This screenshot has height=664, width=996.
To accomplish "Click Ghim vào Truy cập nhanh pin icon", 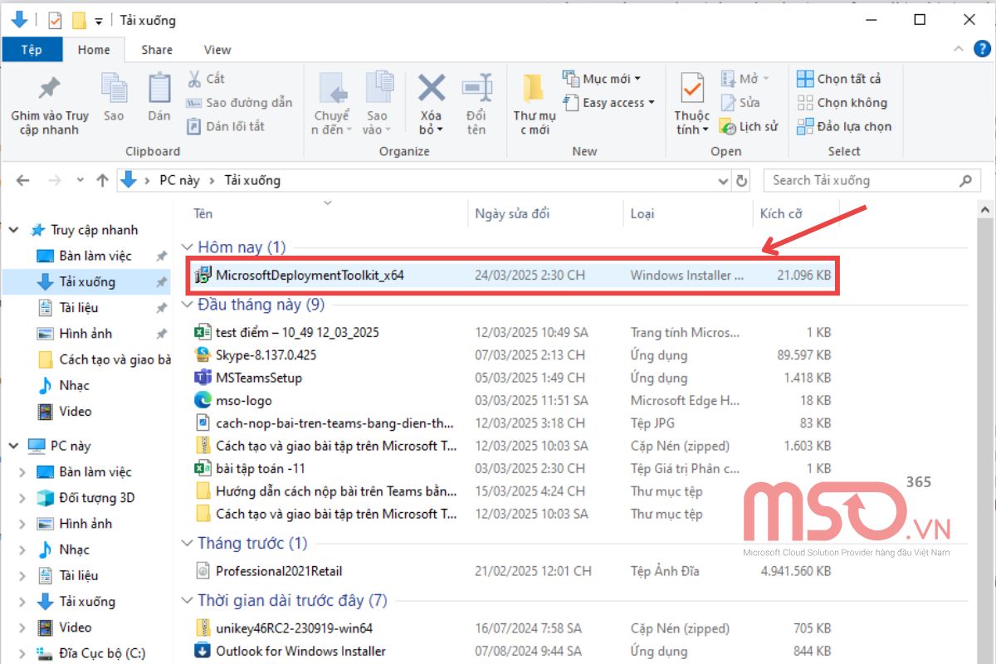I will pyautogui.click(x=49, y=90).
